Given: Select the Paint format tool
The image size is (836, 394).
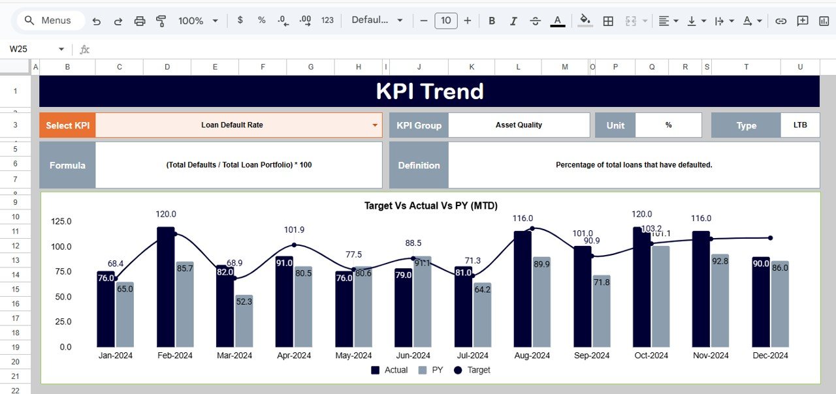Looking at the screenshot, I should 160,20.
